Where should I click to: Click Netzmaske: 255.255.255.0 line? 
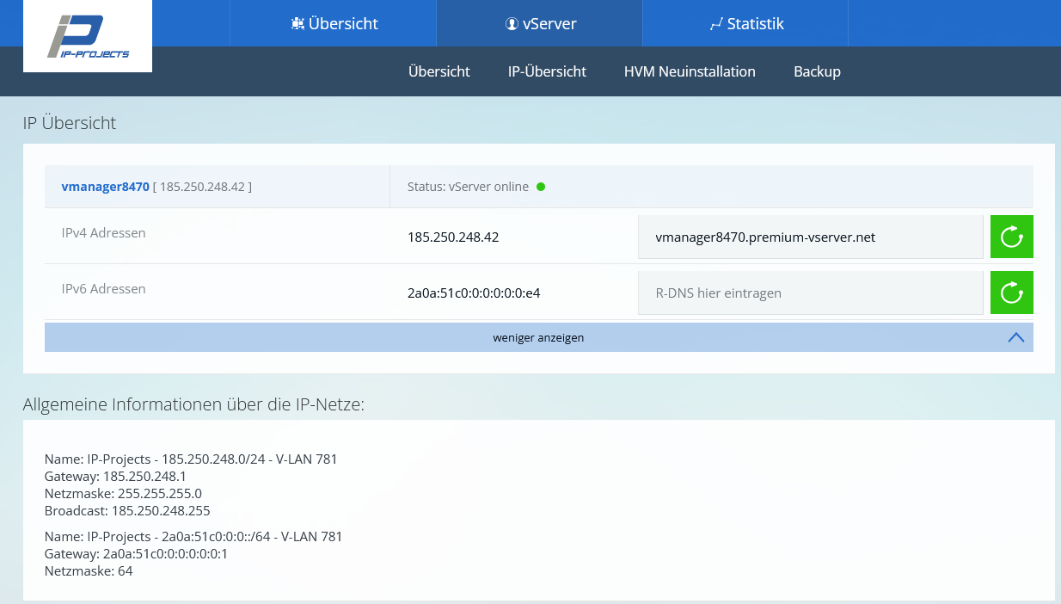coord(123,493)
